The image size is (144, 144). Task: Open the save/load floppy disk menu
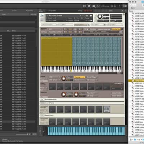[x=85, y=6]
